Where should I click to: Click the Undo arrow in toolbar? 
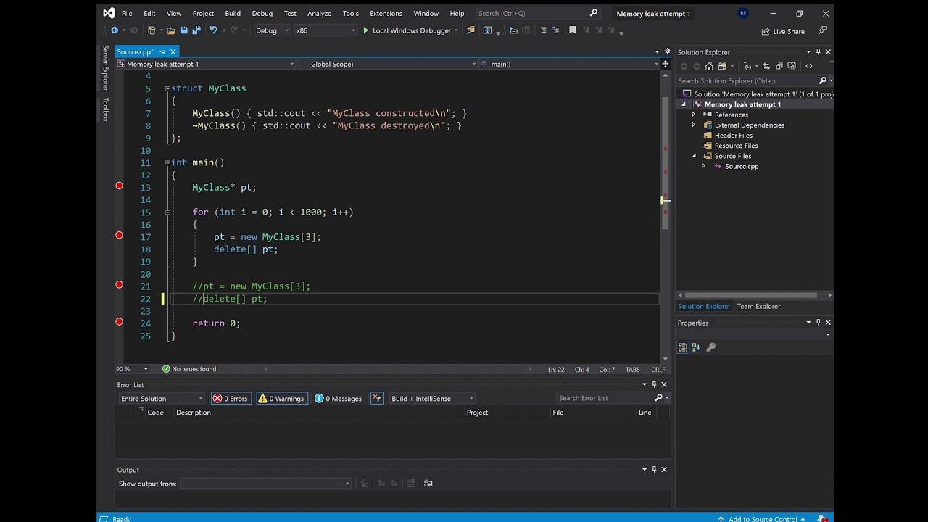click(213, 30)
